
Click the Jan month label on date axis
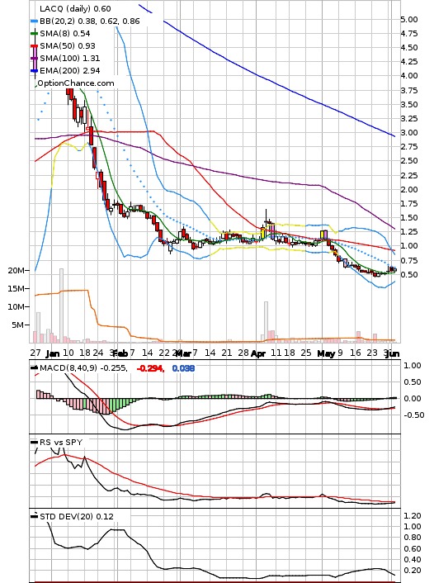click(53, 353)
